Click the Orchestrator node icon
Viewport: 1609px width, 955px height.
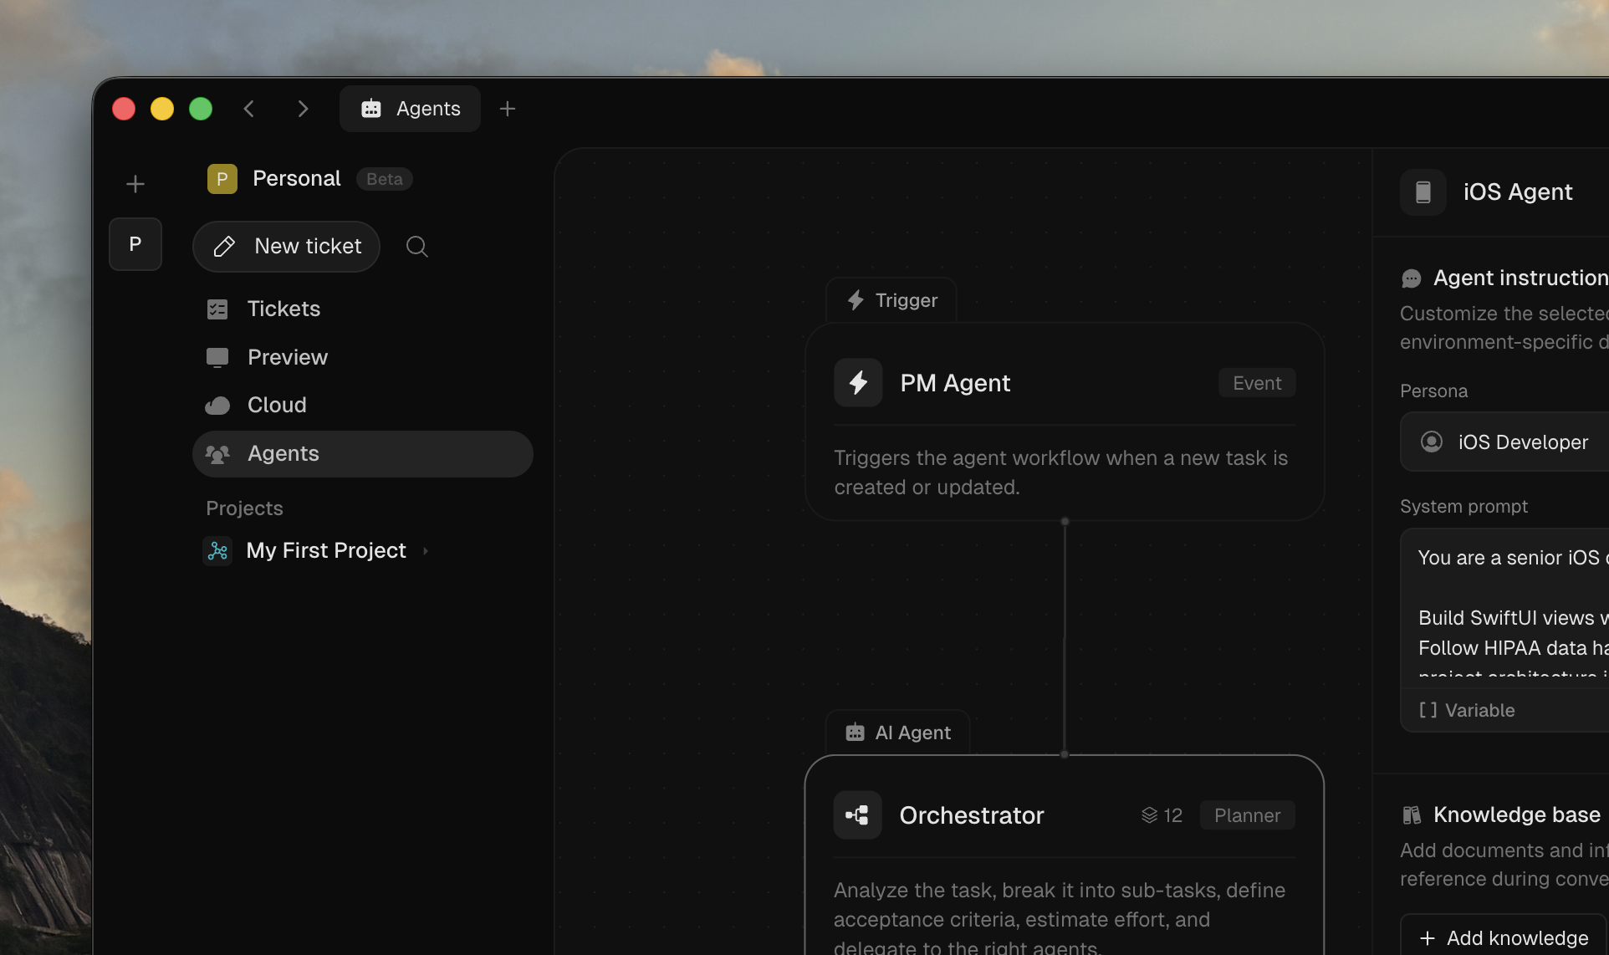(857, 815)
